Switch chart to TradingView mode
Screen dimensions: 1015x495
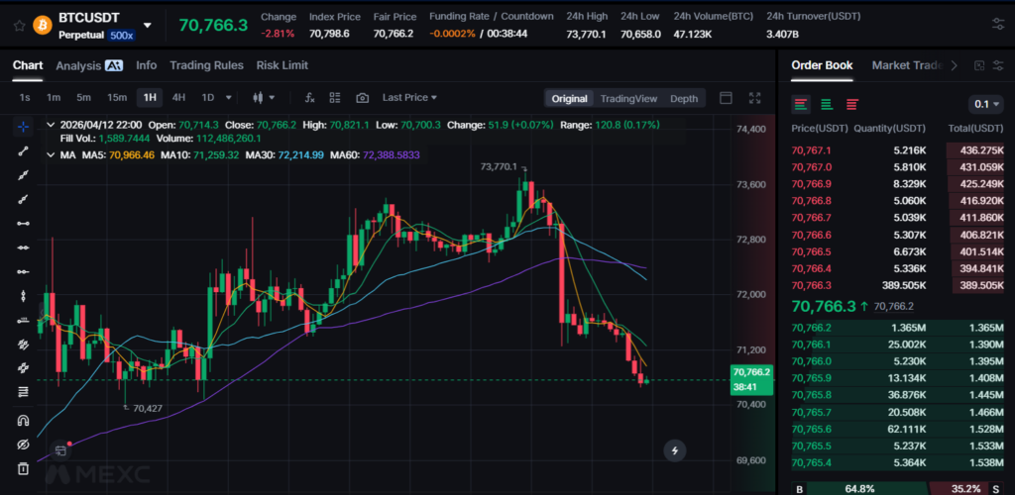point(628,98)
